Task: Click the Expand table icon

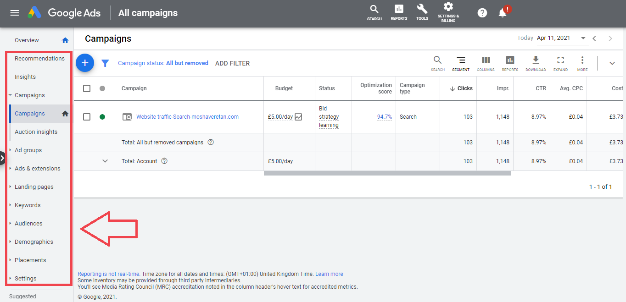Action: 560,63
